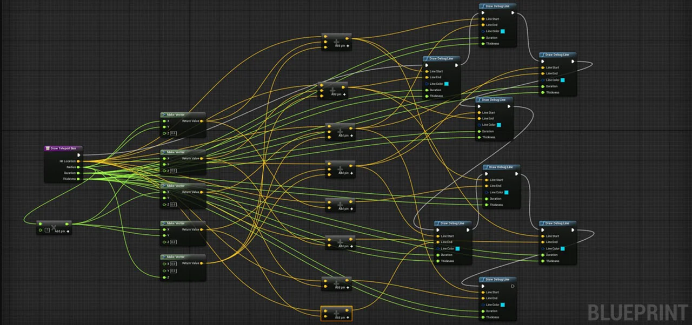Image resolution: width=692 pixels, height=325 pixels.
Task: Click the orange-selected add node's output pin
Action: [x=347, y=310]
